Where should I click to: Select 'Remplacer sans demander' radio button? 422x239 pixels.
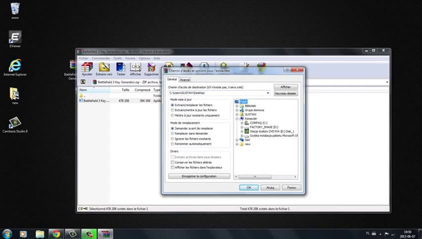click(172, 133)
